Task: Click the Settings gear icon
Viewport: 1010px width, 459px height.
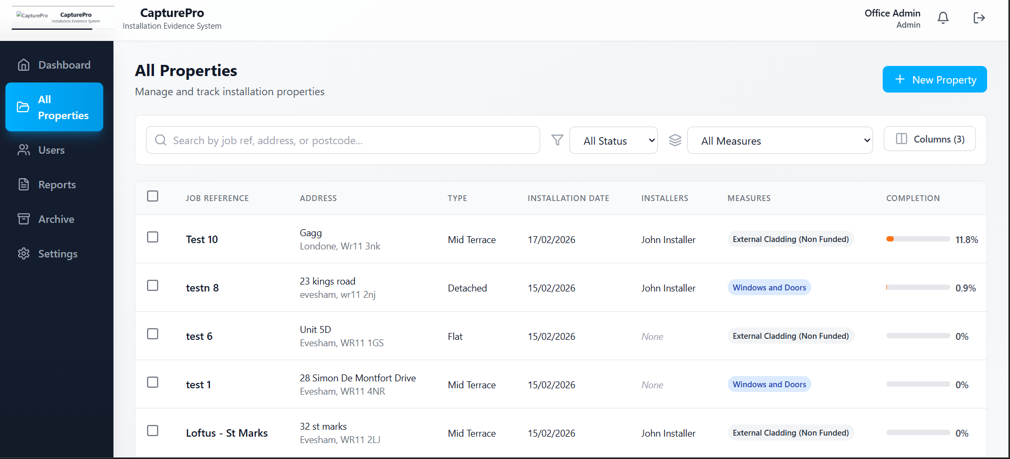Action: (x=23, y=254)
